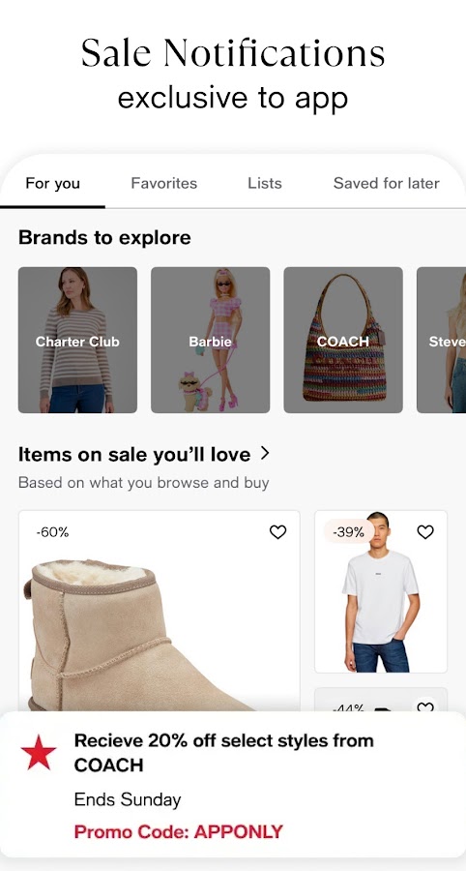
Task: Switch to the Favorites tab
Action: (x=163, y=183)
